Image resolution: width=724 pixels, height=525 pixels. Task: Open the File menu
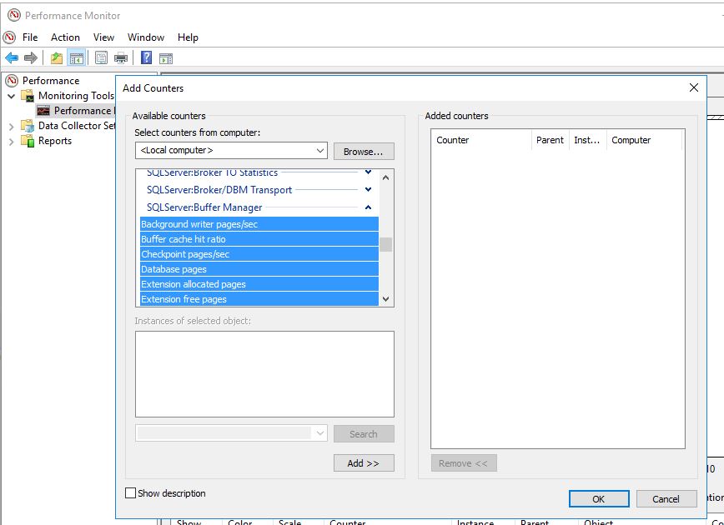coord(30,37)
